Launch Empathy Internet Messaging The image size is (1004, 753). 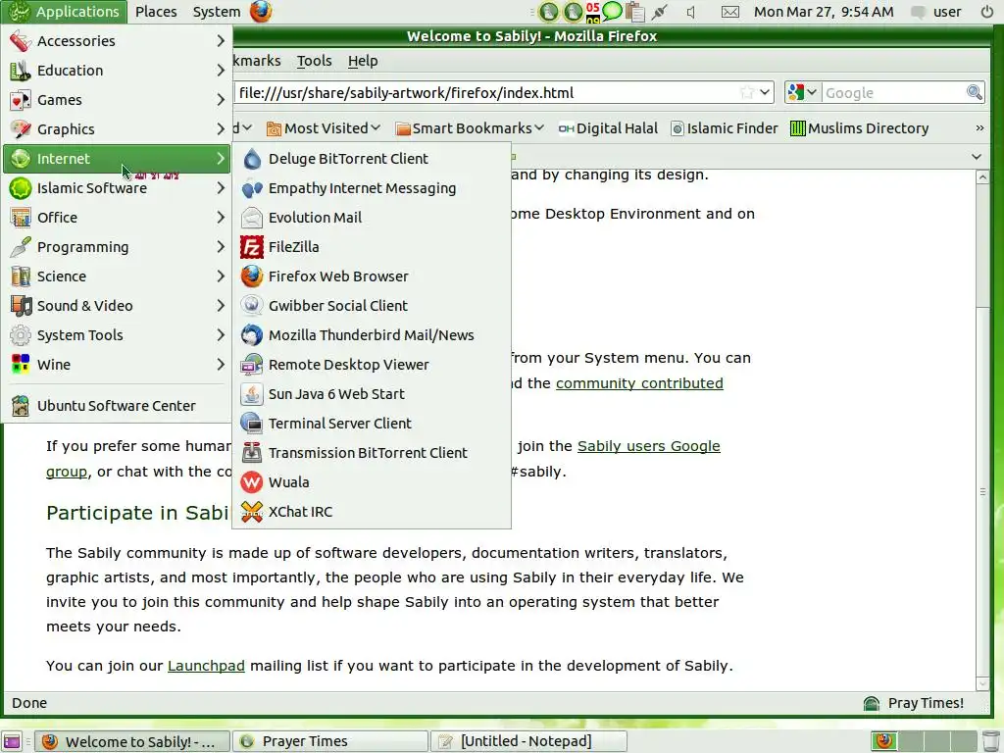[372, 188]
